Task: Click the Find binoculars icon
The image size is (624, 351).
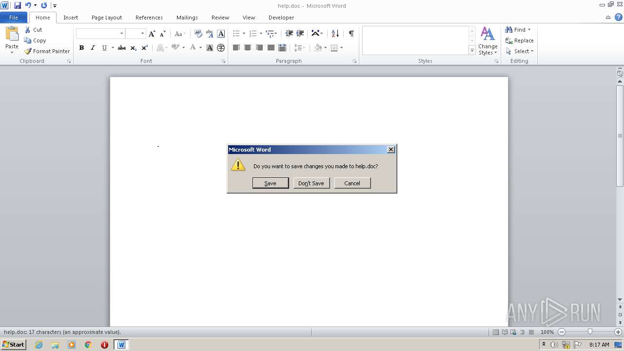Action: [509, 30]
